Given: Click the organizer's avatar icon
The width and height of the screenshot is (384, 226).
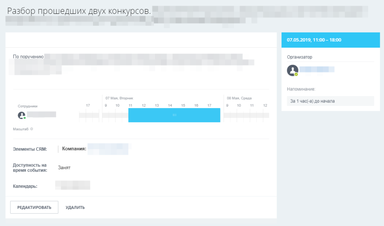Looking at the screenshot, I should [292, 70].
